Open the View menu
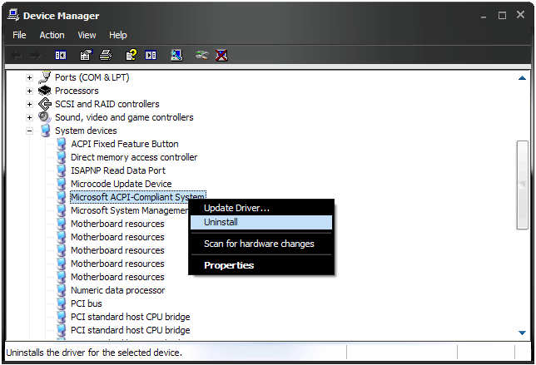536x365 pixels. [87, 35]
